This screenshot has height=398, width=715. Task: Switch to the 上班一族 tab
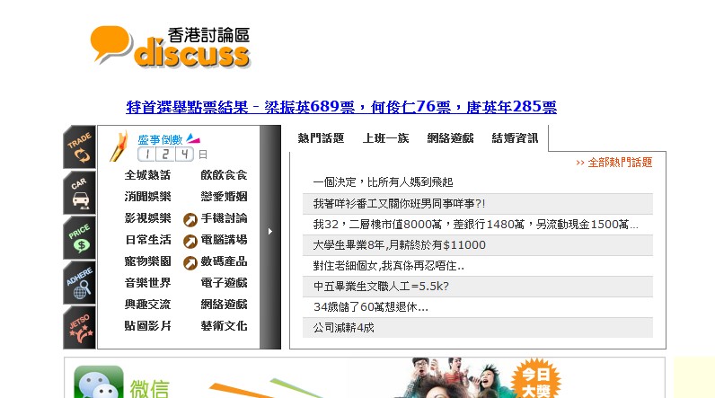point(385,138)
